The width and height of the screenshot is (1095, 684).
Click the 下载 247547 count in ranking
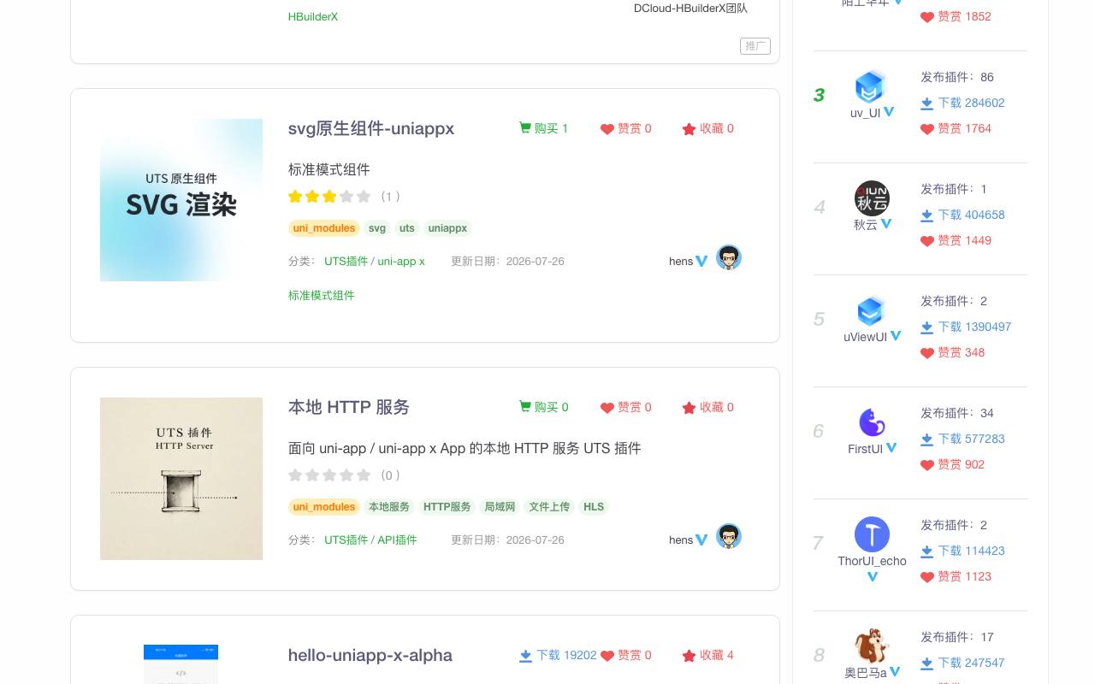coord(971,663)
